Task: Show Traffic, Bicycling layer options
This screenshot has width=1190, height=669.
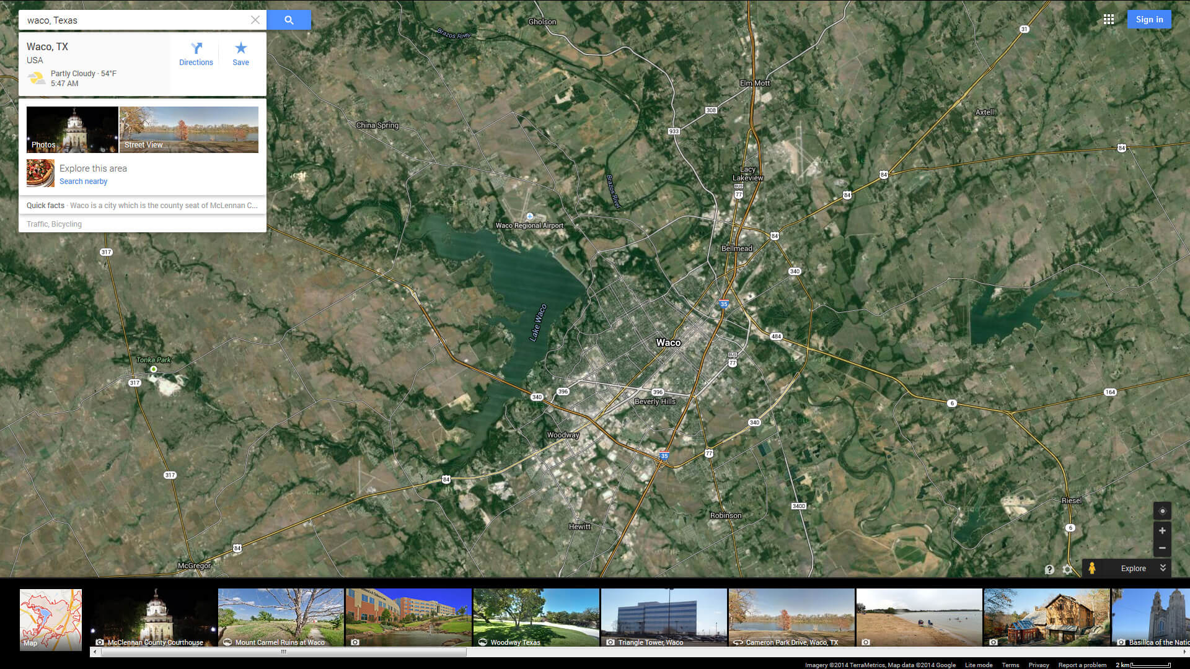Action: click(x=54, y=224)
